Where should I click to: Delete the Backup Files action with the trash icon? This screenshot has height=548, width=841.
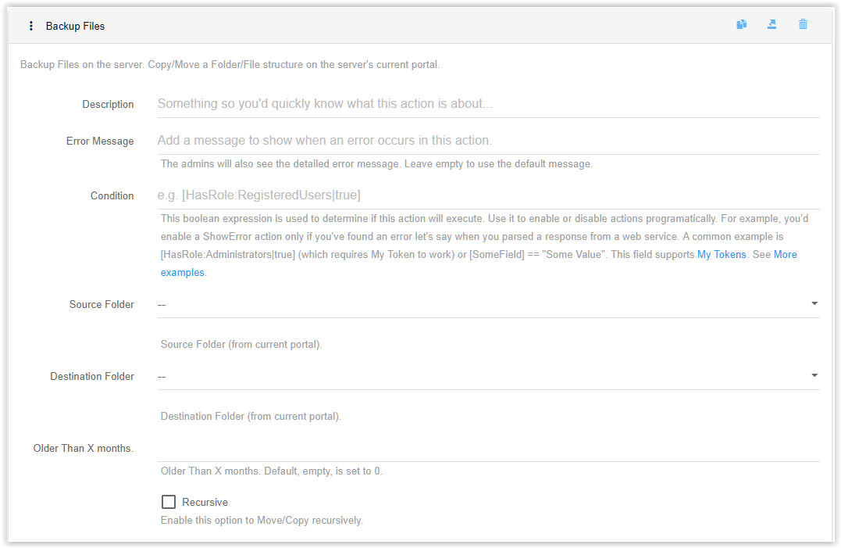point(803,24)
